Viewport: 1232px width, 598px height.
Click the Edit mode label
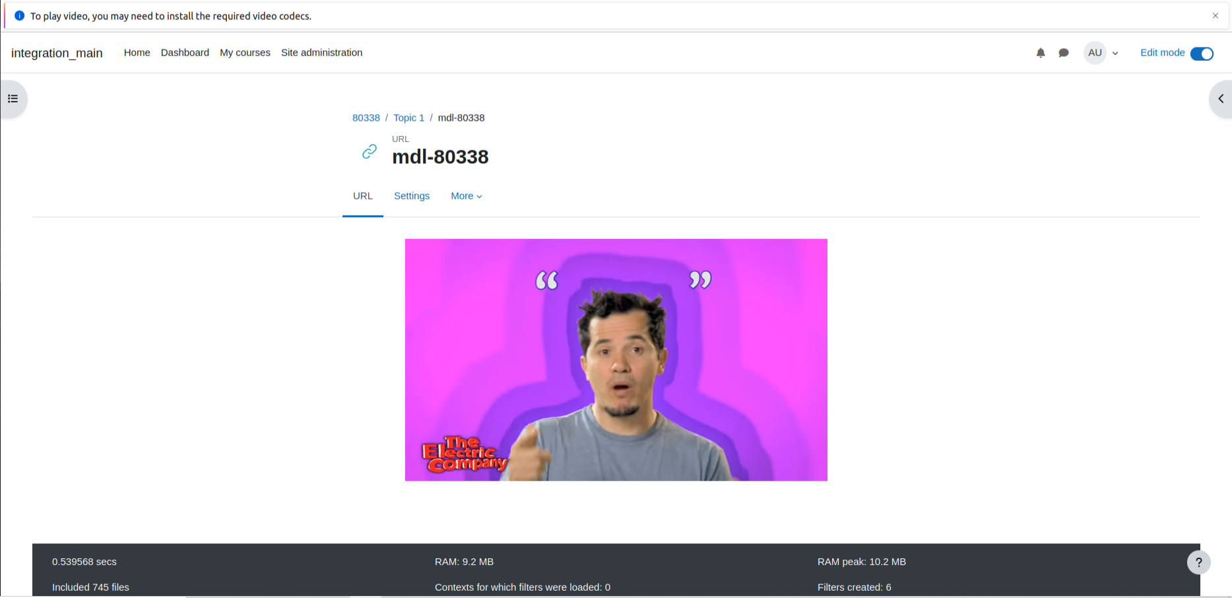1163,53
